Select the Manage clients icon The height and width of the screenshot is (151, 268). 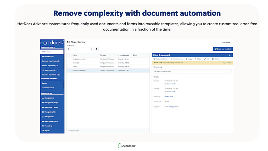click(43, 98)
